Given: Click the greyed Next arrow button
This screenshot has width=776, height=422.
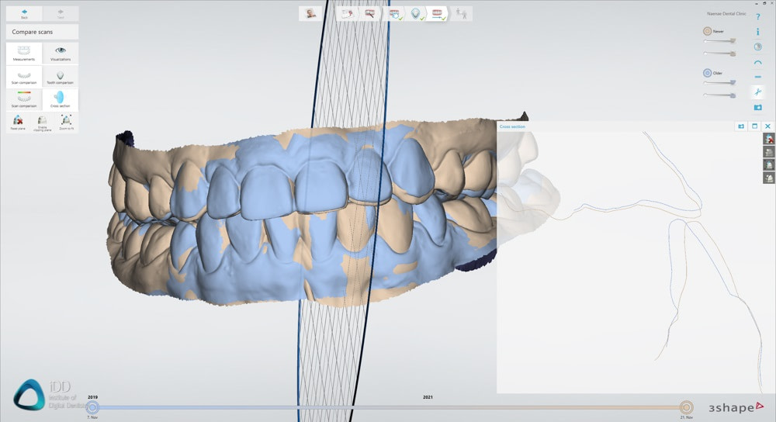Looking at the screenshot, I should pyautogui.click(x=61, y=13).
